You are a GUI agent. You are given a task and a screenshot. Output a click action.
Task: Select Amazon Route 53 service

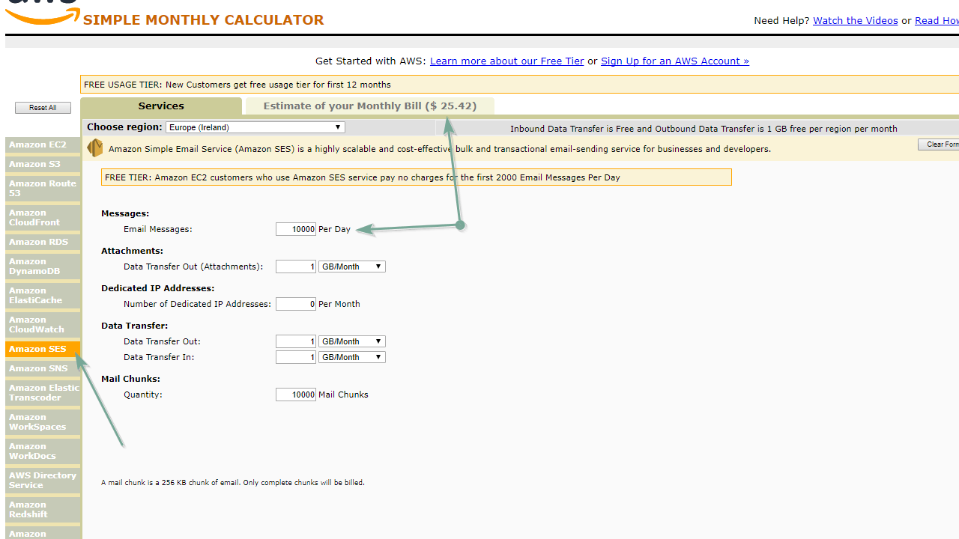pos(43,189)
